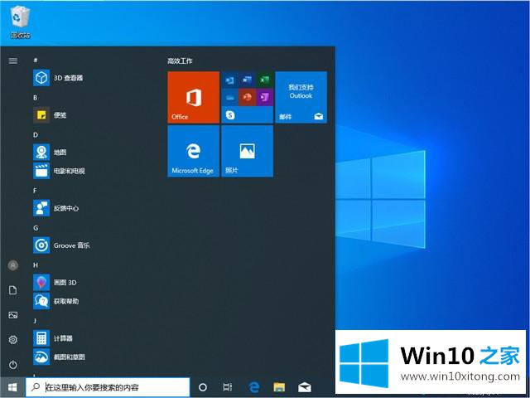The width and height of the screenshot is (530, 398).
Task: Click the OneDrive icon in Office apps tile
Action: coord(230,98)
